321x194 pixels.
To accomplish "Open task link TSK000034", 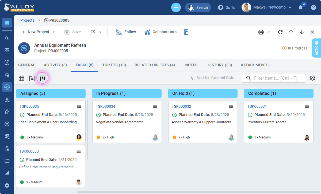I will [105, 106].
